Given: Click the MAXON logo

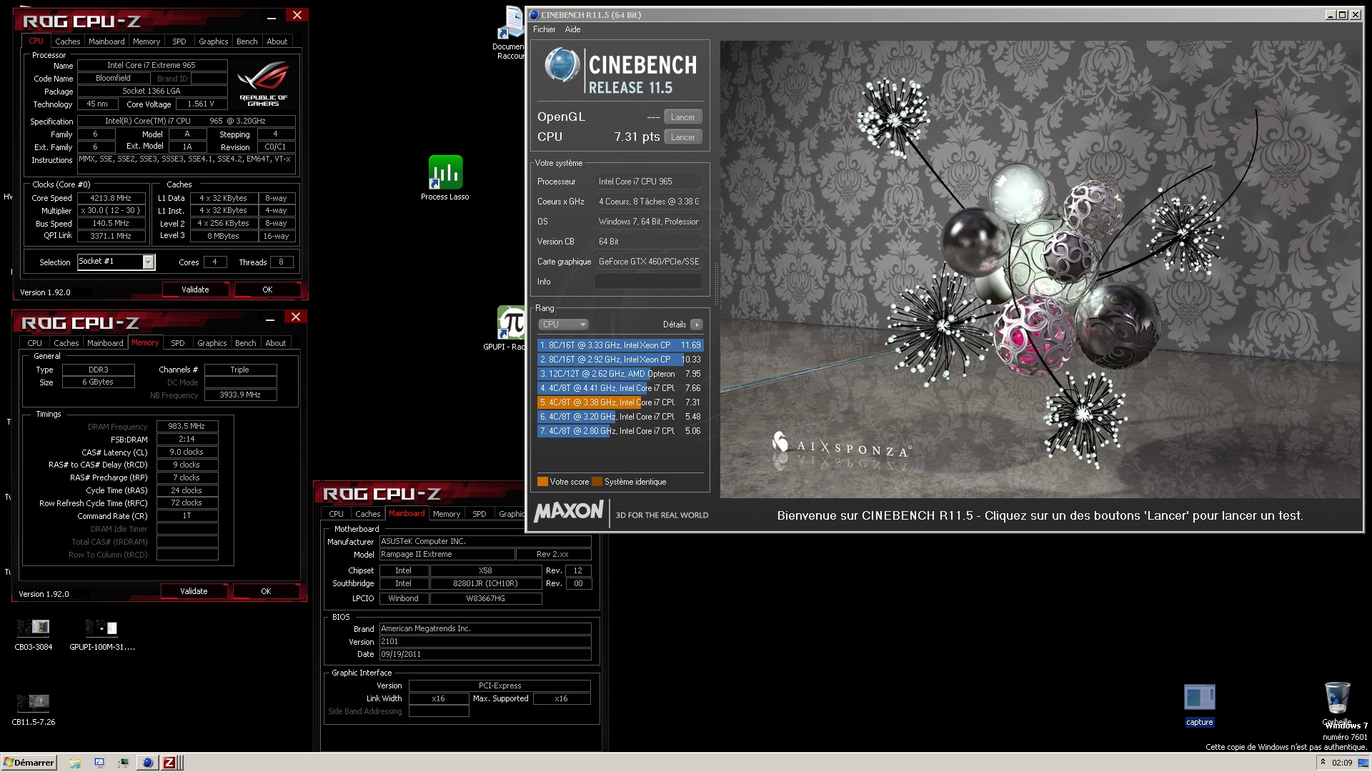Looking at the screenshot, I should (x=570, y=512).
